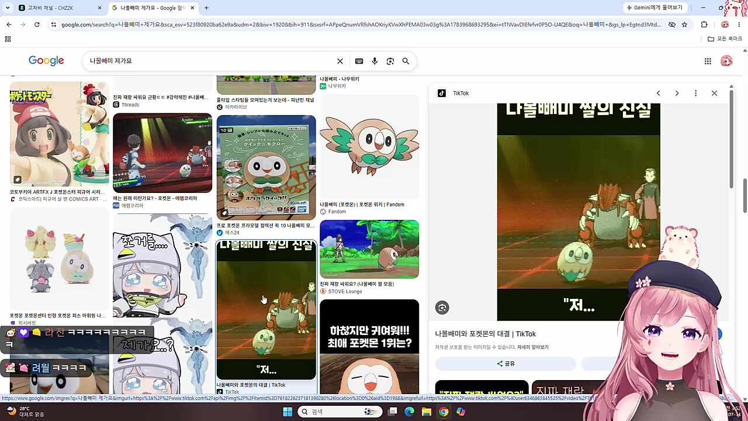Click the taskbar 검색 search box
The width and height of the screenshot is (748, 421).
[340, 412]
